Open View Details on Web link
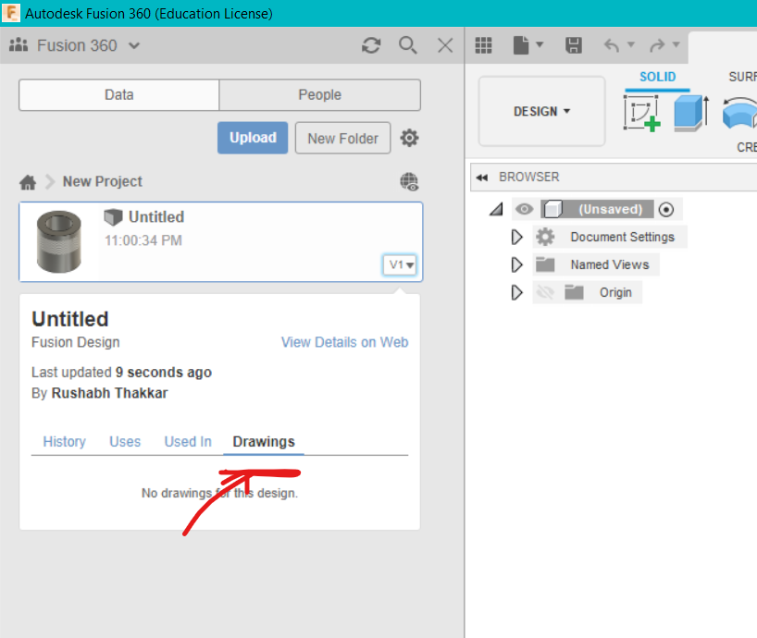This screenshot has width=757, height=638. click(x=344, y=342)
